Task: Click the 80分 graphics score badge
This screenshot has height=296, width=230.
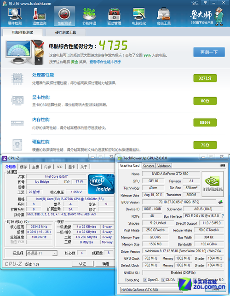Action: point(205,101)
